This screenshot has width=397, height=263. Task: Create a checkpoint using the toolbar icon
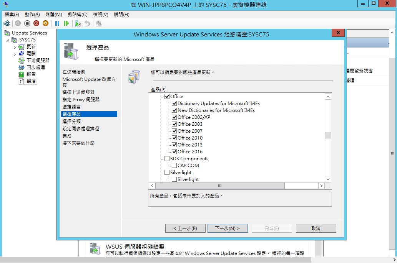tap(78, 23)
